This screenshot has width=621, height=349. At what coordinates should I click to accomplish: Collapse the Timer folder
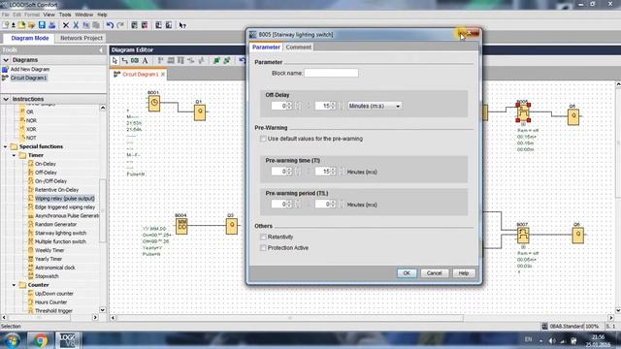pyautogui.click(x=14, y=155)
